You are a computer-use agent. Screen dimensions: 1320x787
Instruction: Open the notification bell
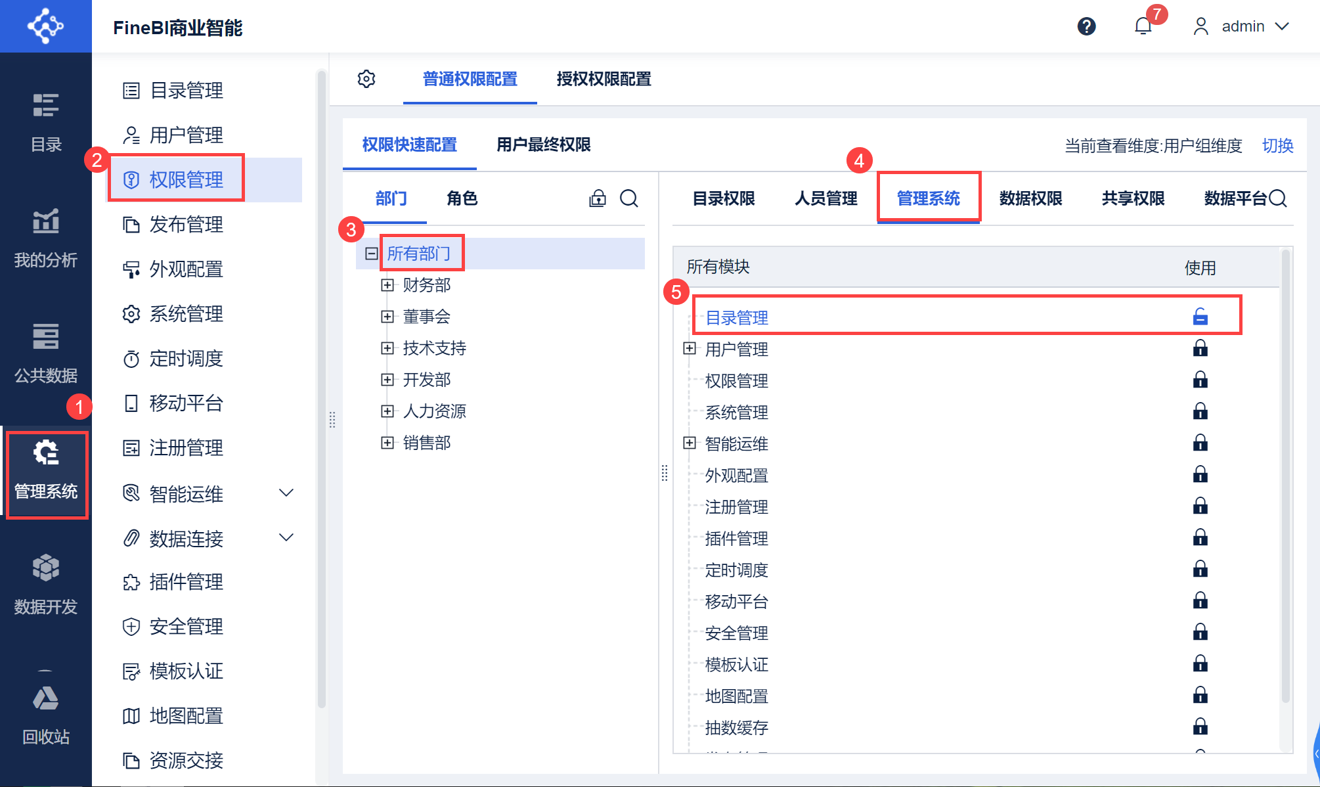(x=1143, y=26)
